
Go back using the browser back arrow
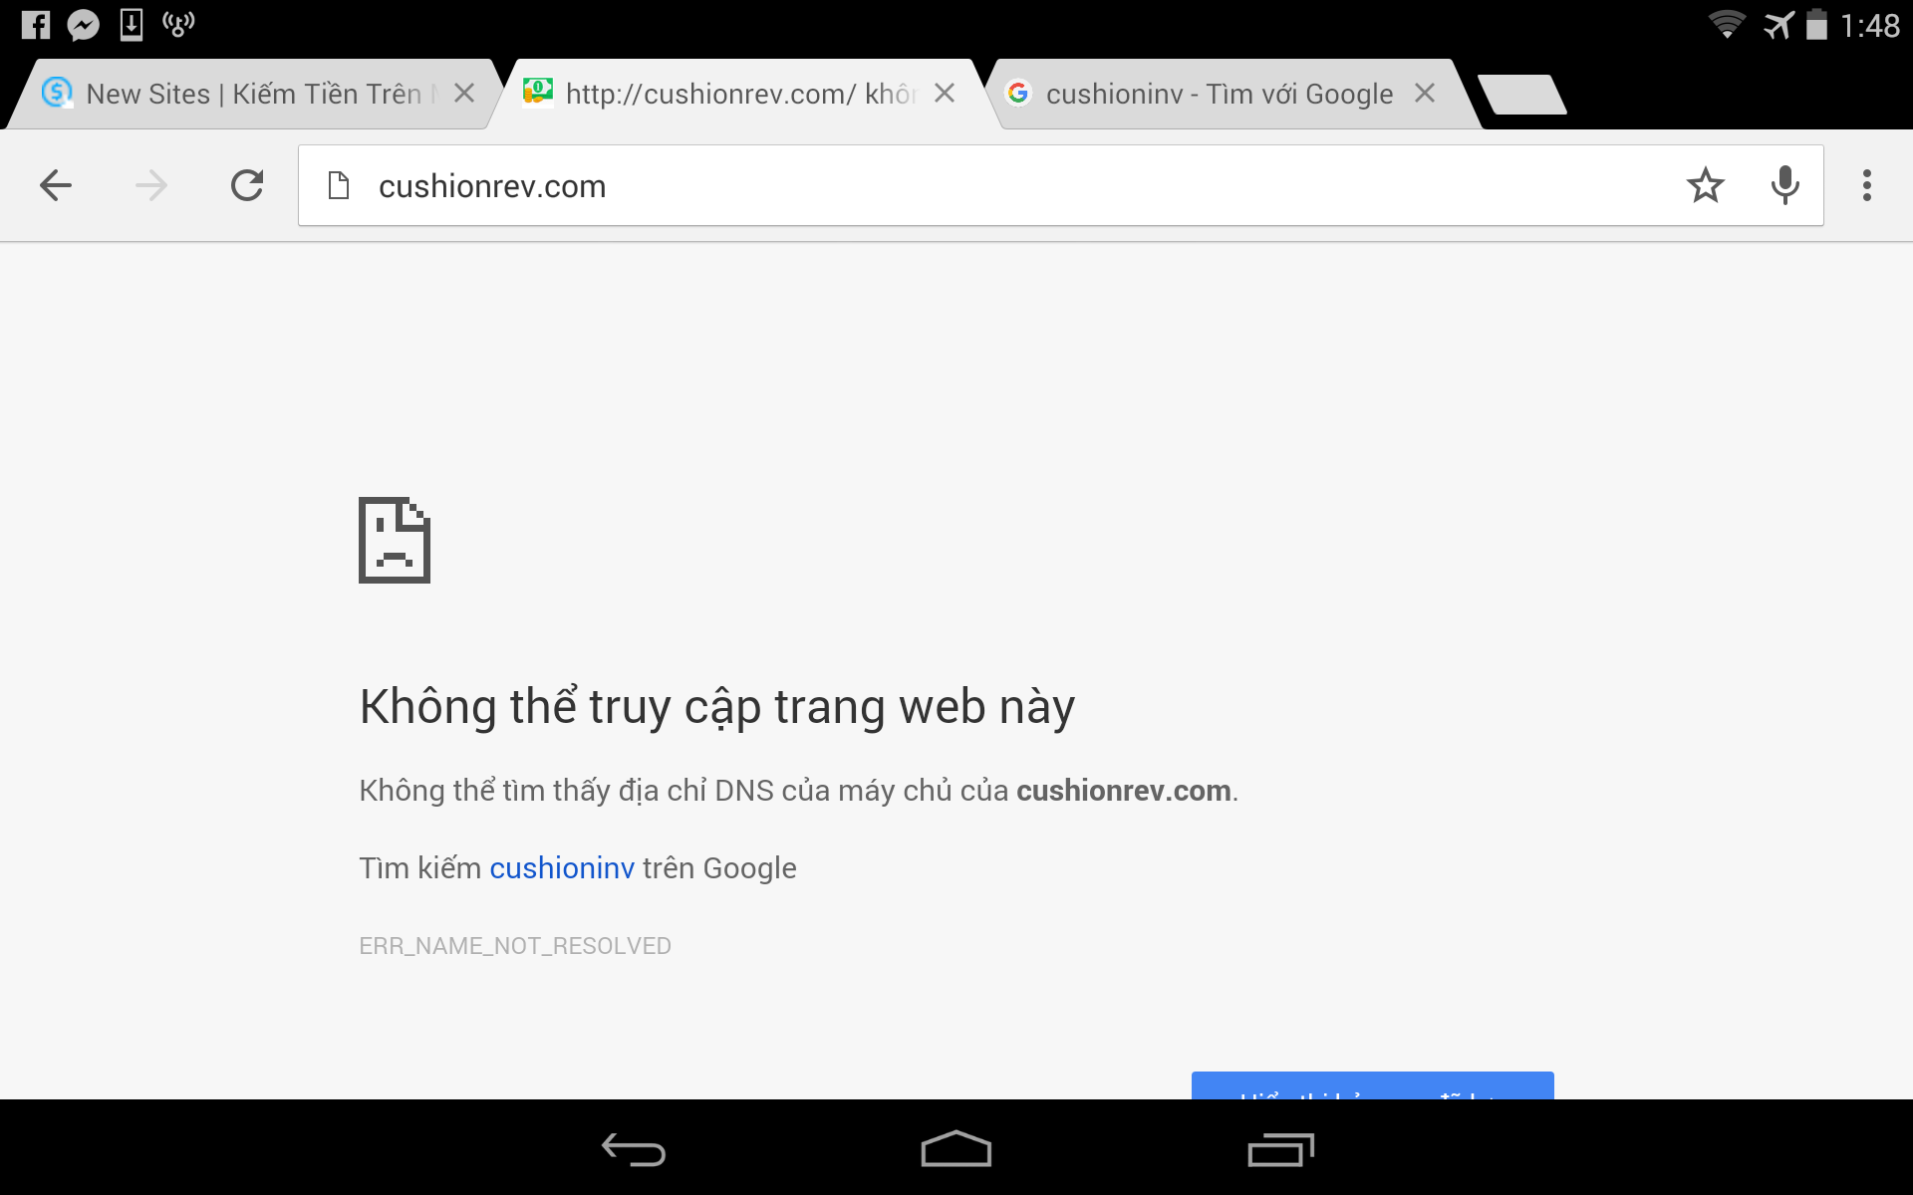click(x=56, y=185)
